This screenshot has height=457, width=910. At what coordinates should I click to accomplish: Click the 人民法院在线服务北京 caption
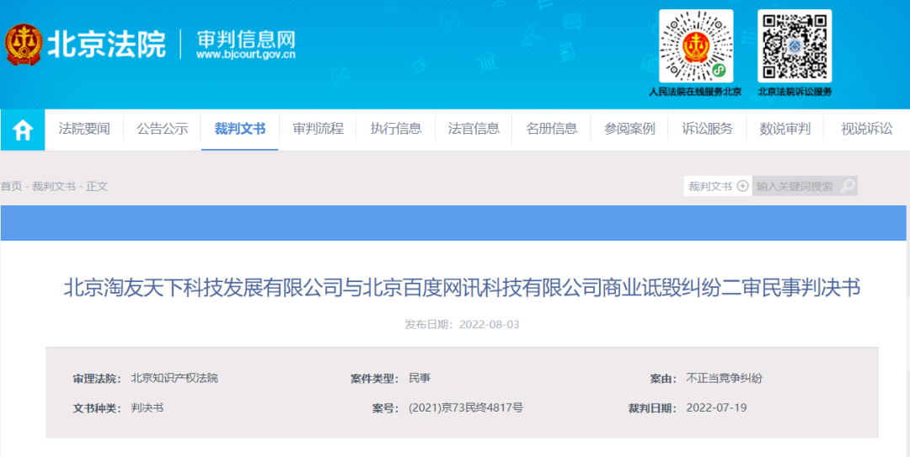coord(695,93)
